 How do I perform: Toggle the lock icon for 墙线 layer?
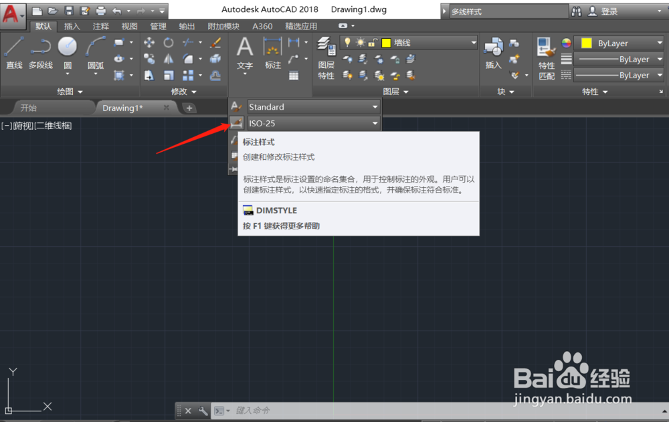[373, 42]
